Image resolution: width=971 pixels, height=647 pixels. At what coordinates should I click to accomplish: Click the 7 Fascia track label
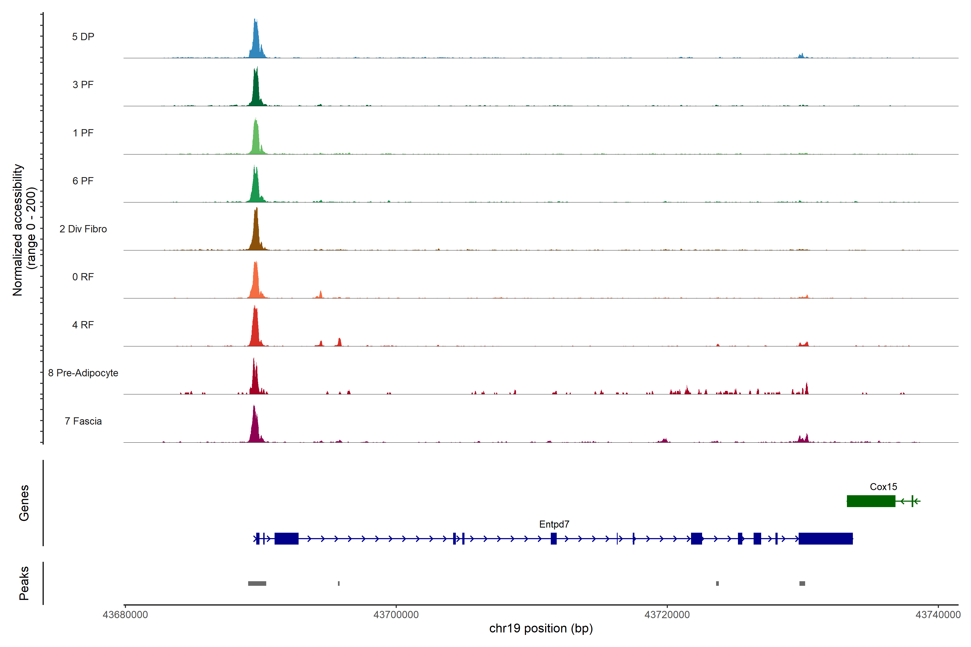point(83,421)
